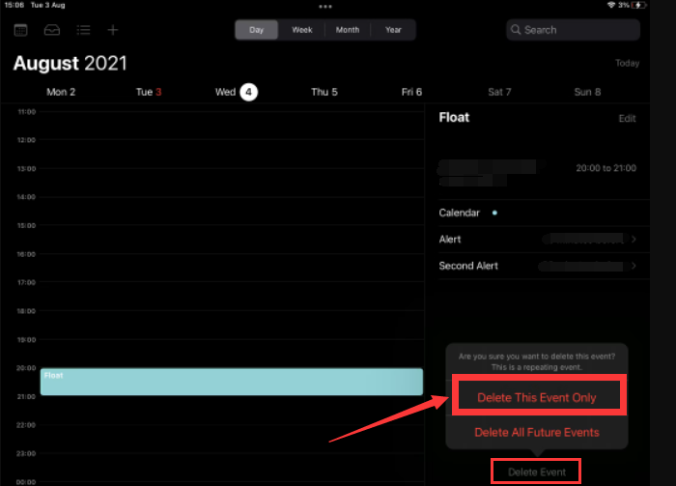
Task: Expand the Alert row chevron
Action: pyautogui.click(x=634, y=239)
